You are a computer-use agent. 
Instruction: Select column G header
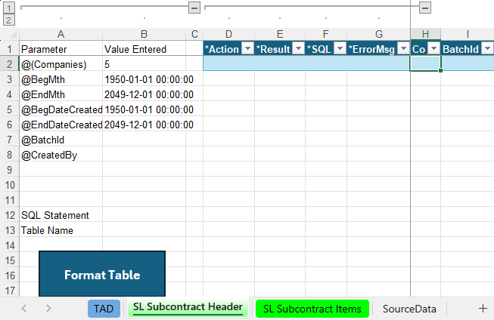[379, 34]
